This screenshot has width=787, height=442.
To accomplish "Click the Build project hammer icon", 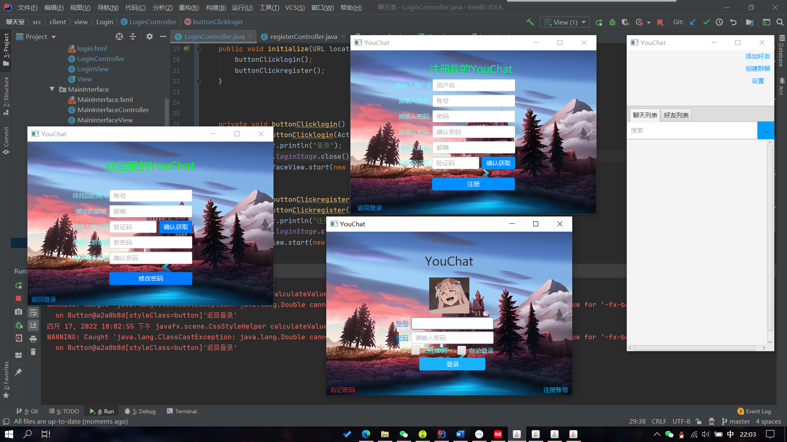I will [530, 22].
